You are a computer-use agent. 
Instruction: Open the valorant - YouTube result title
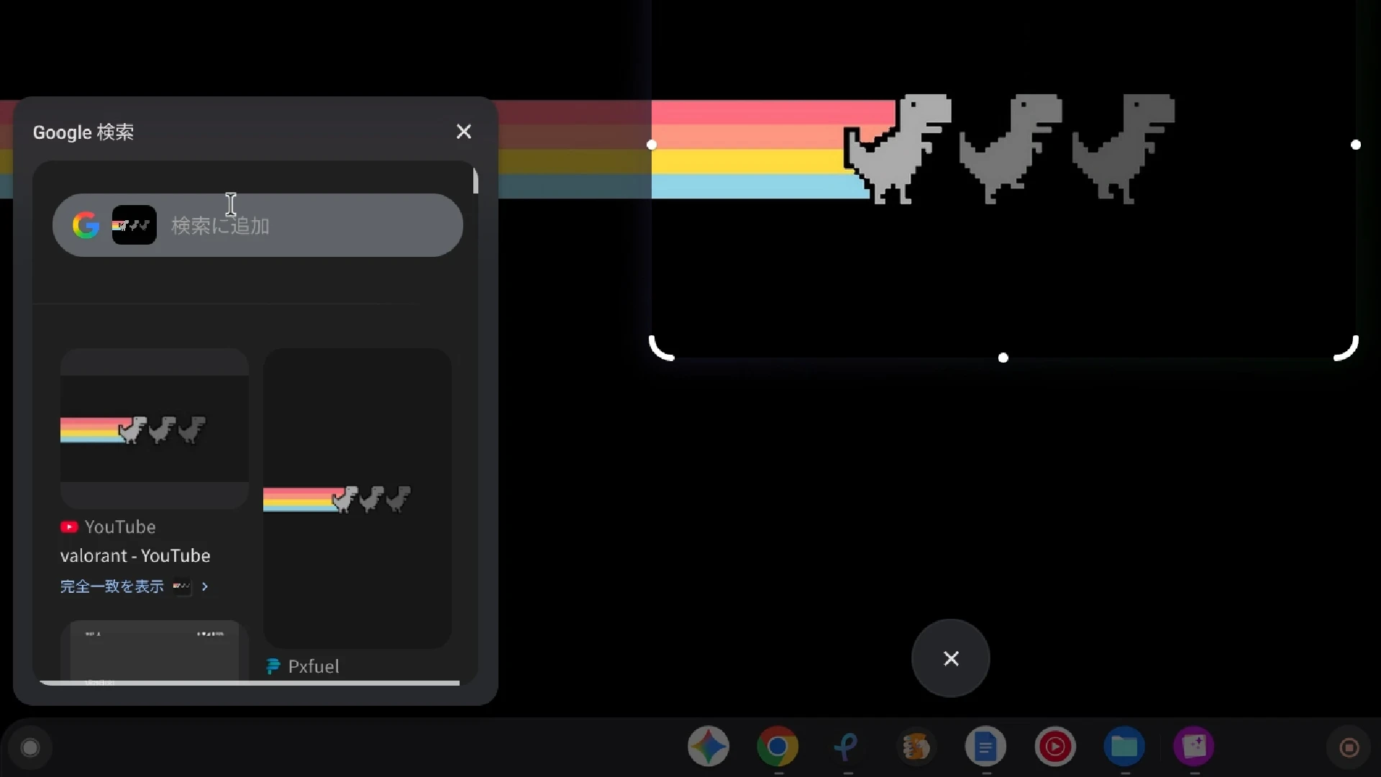pos(135,555)
